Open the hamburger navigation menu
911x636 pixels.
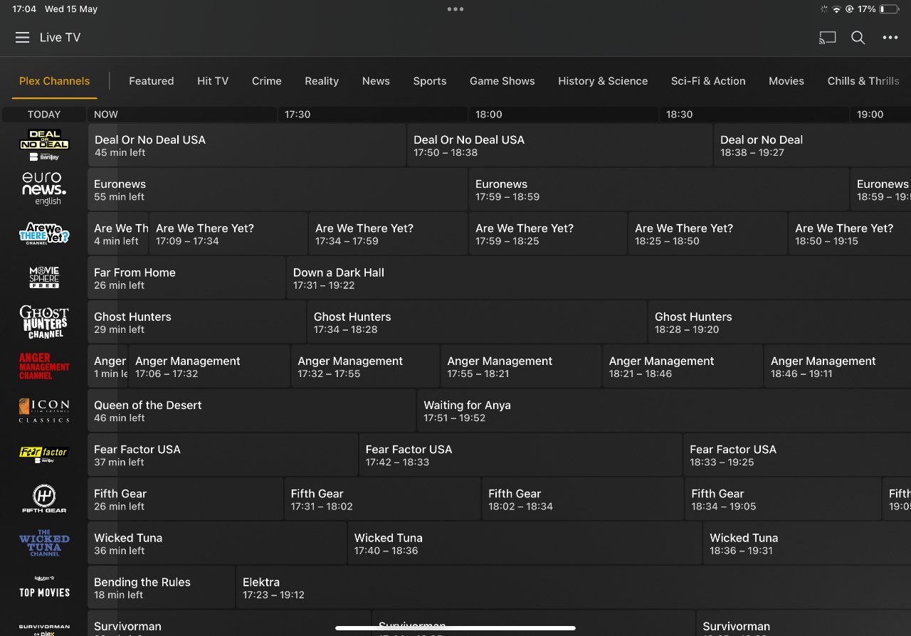[x=22, y=38]
